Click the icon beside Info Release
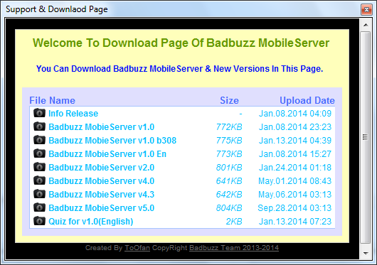This screenshot has width=377, height=265. tap(39, 113)
